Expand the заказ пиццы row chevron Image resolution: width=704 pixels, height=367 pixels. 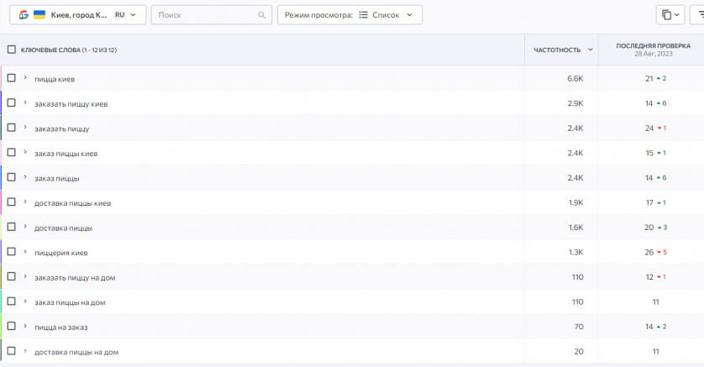tap(25, 176)
